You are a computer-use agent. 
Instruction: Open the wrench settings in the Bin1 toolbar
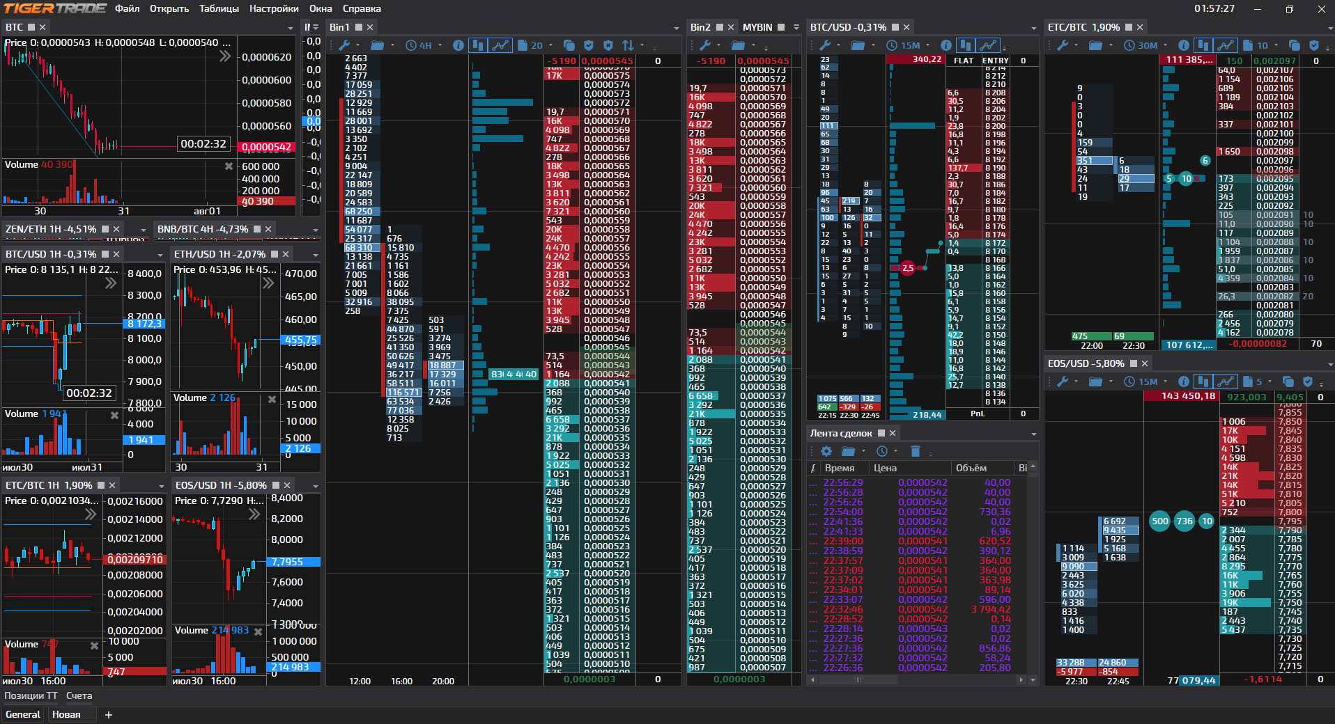click(344, 45)
